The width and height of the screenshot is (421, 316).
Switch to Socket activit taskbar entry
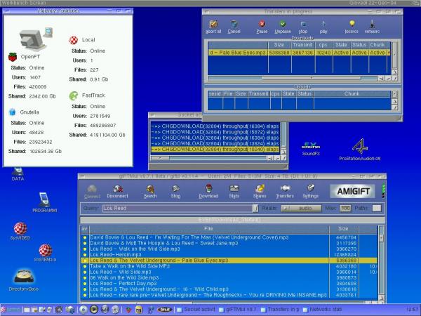coord(196,310)
